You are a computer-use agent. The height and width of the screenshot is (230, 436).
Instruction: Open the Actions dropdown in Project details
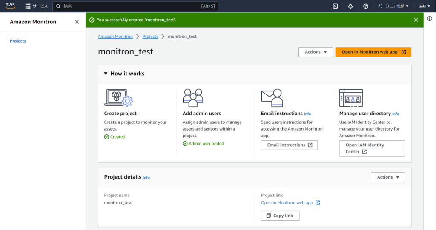[388, 177]
